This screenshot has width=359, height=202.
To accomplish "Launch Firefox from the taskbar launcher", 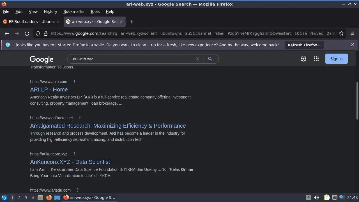I will (49, 198).
